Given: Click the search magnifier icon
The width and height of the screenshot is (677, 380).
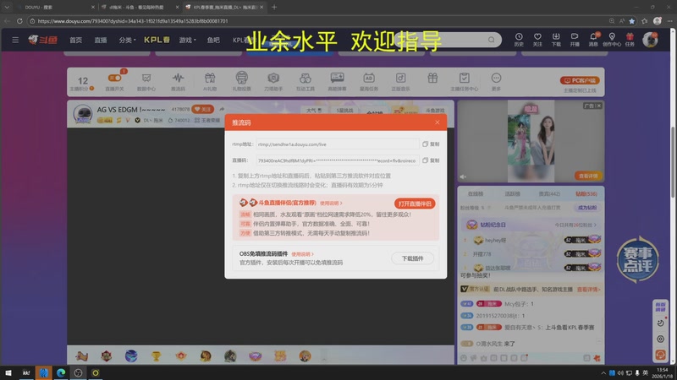Looking at the screenshot, I should click(492, 40).
